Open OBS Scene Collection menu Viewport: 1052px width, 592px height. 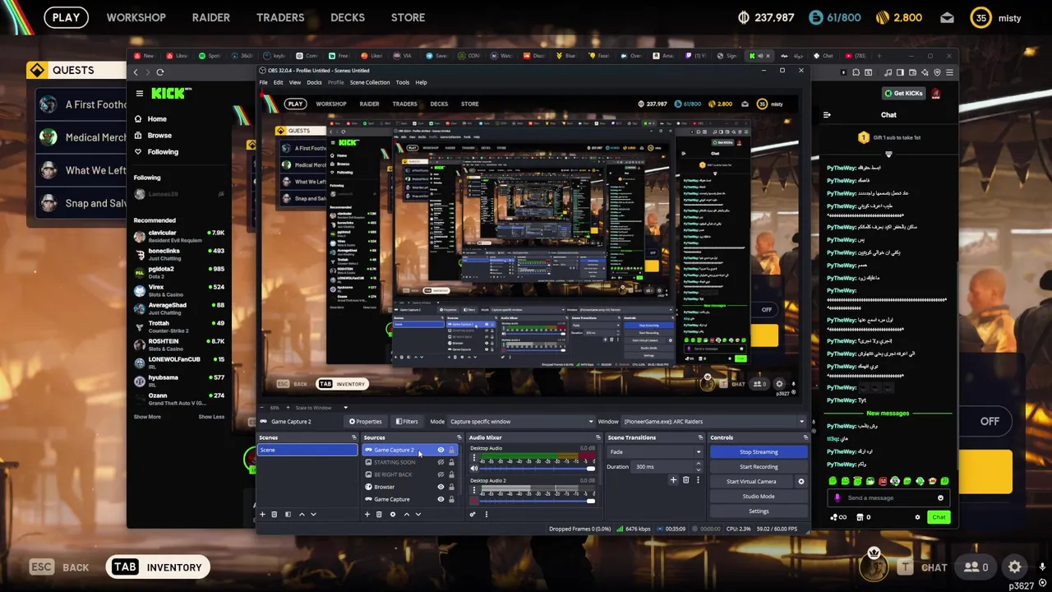[370, 82]
